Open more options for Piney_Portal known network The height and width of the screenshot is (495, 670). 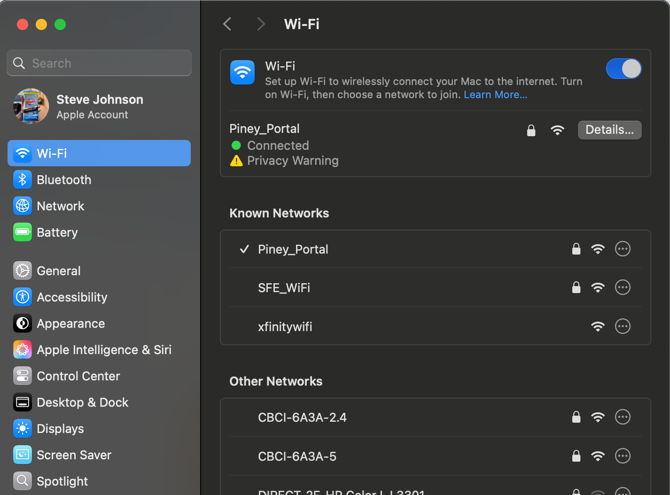coord(623,249)
